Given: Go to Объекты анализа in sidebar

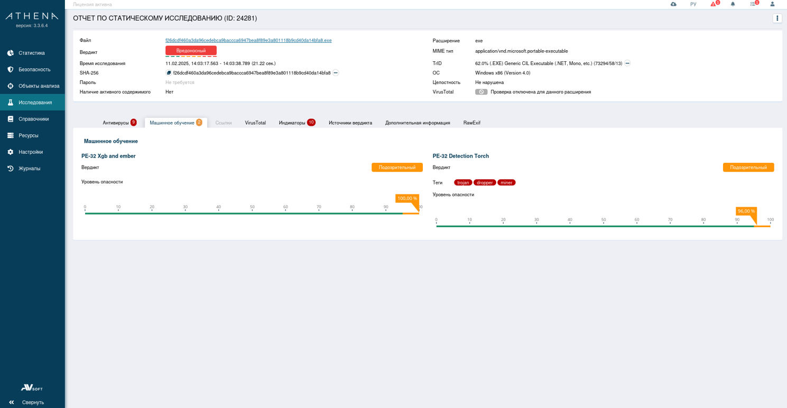Looking at the screenshot, I should [x=39, y=86].
